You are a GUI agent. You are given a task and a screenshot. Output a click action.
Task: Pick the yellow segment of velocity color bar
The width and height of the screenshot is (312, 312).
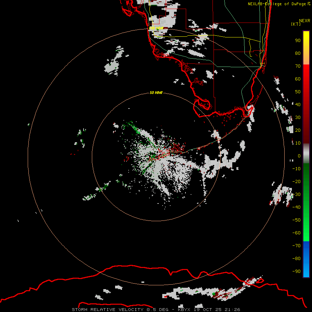coord(306,48)
